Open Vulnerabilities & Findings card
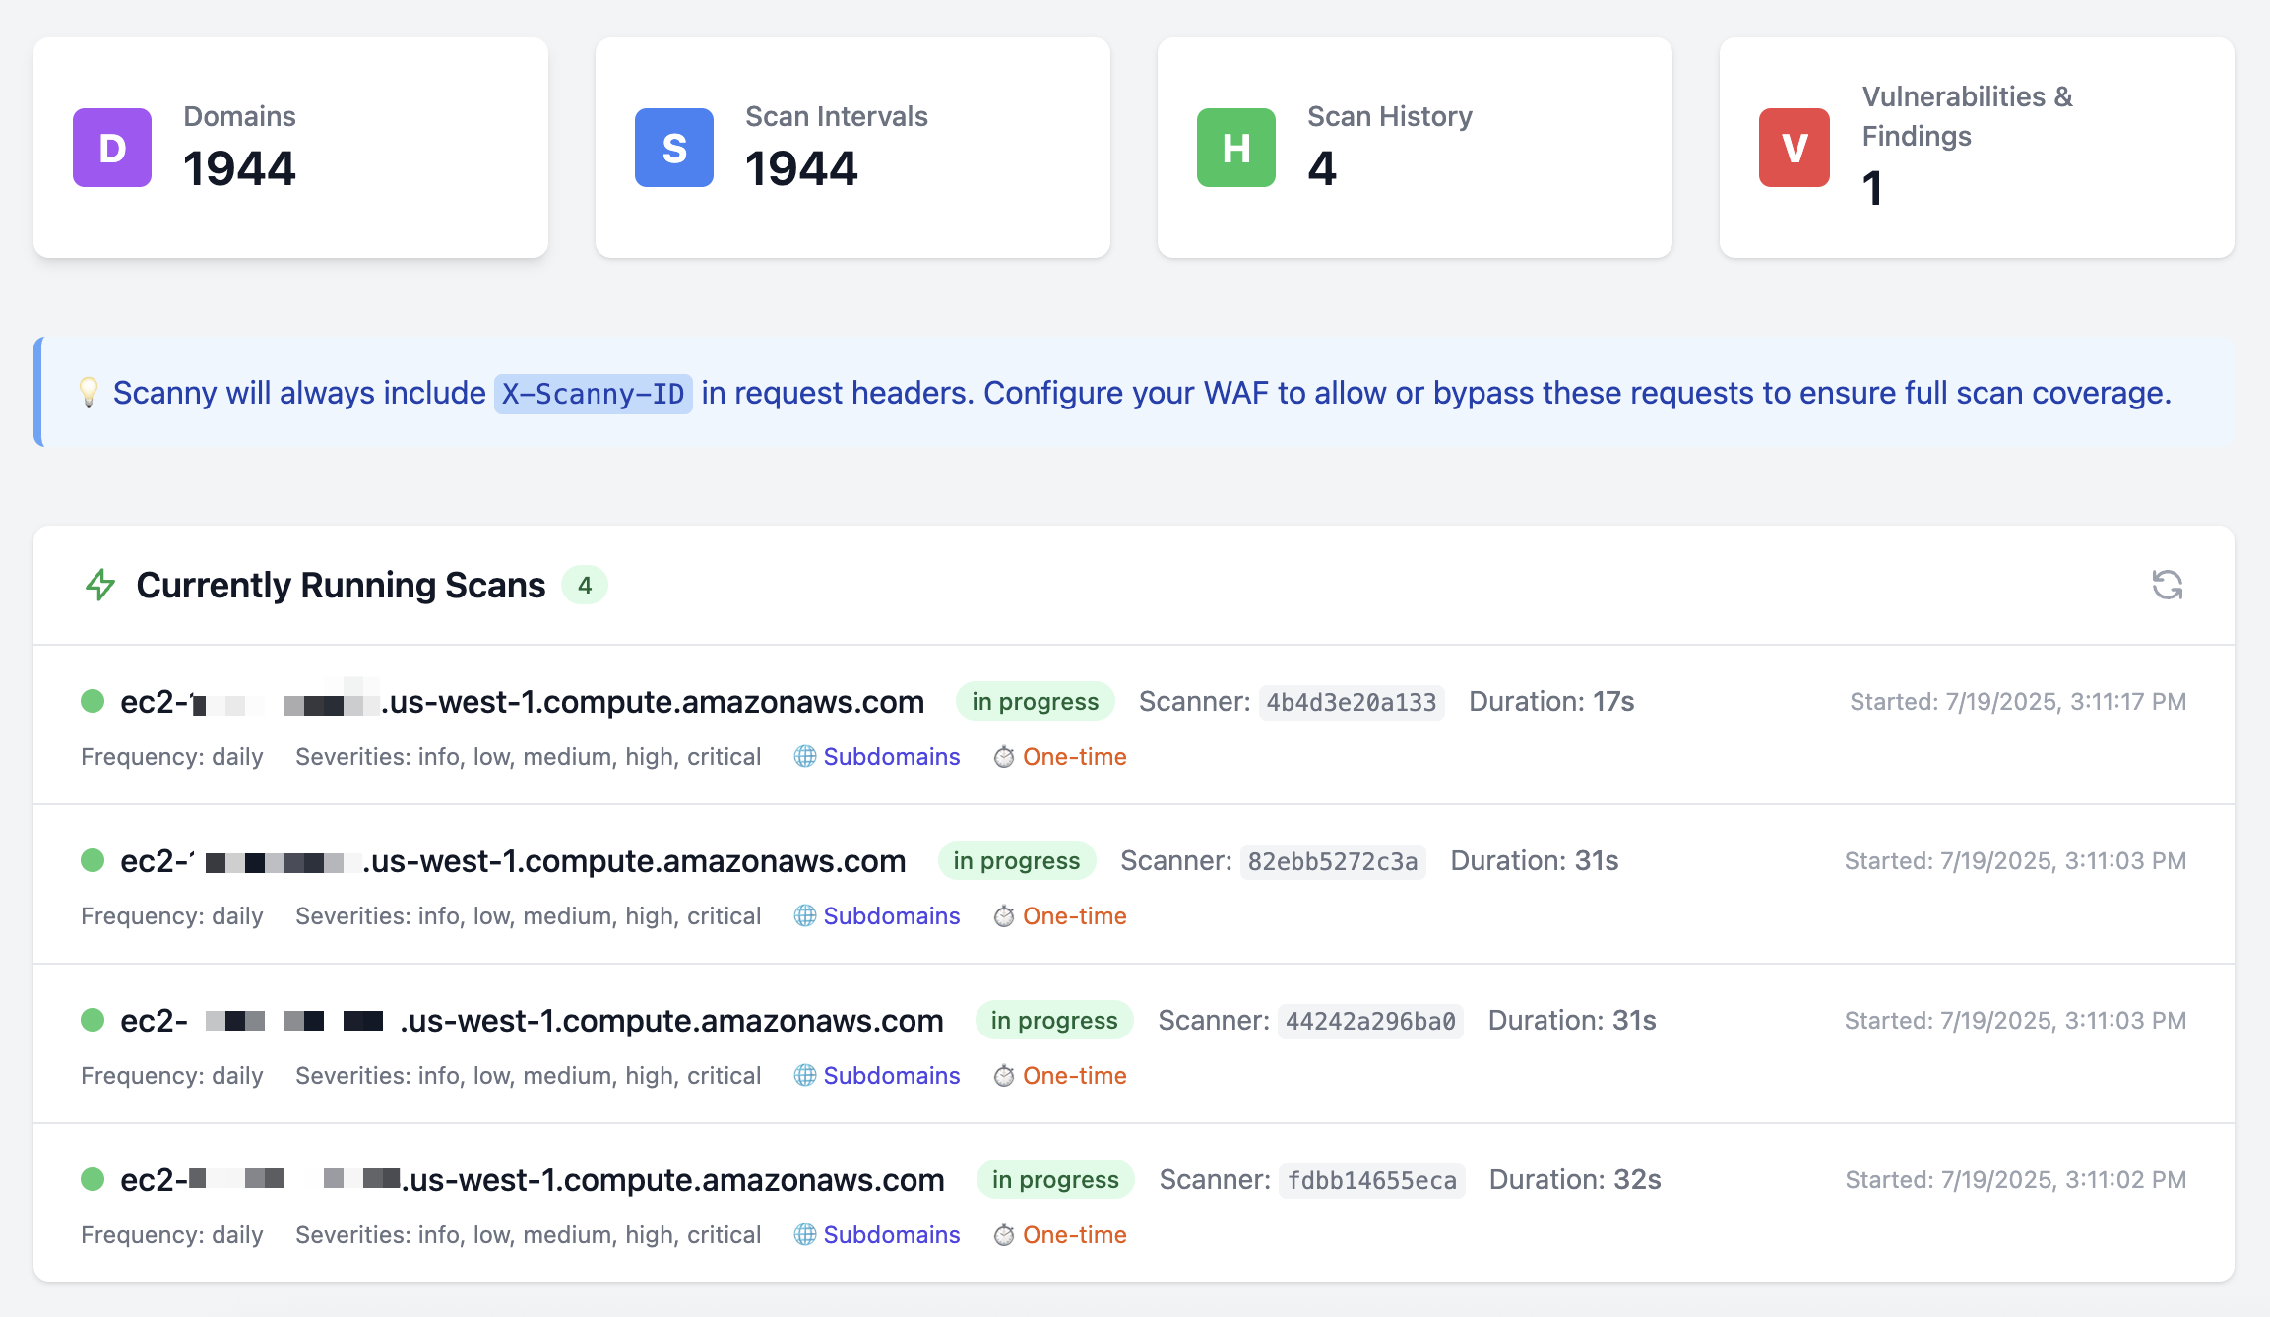Viewport: 2270px width, 1317px height. click(1977, 148)
